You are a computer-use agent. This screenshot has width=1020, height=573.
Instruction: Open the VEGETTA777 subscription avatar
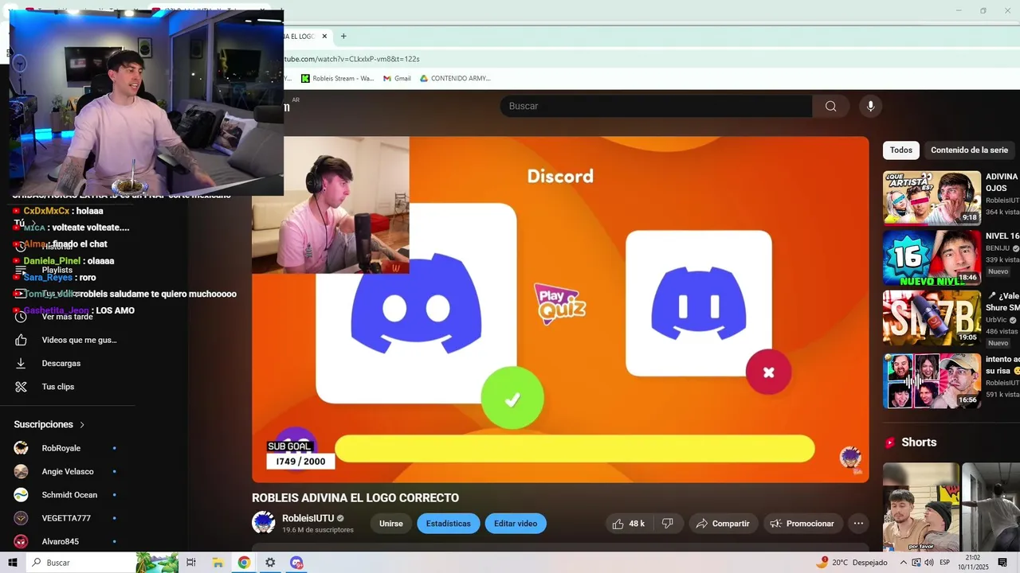coord(22,518)
